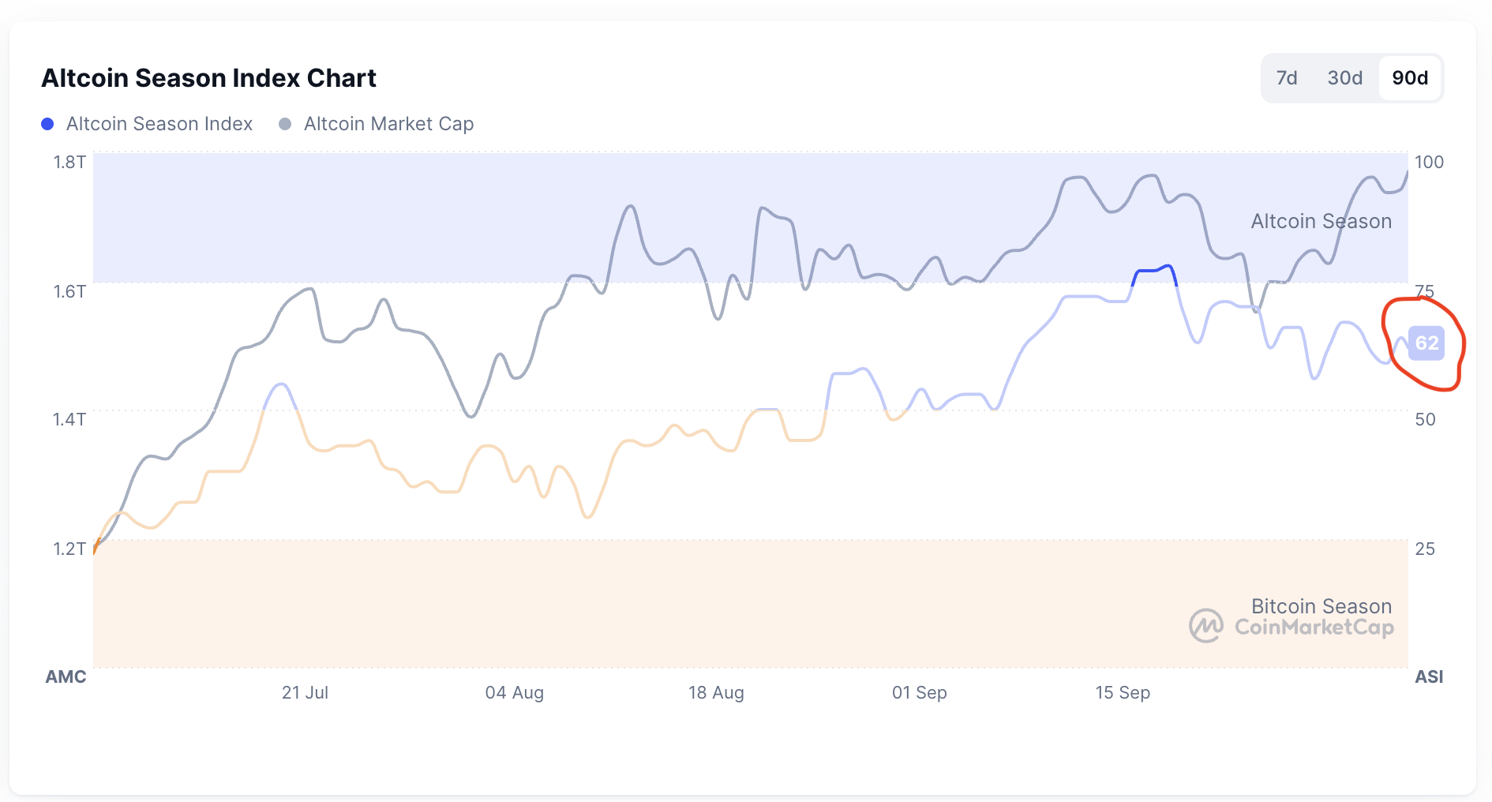The width and height of the screenshot is (1492, 802).
Task: Click the CoinMarketCap logo icon
Action: click(1206, 626)
